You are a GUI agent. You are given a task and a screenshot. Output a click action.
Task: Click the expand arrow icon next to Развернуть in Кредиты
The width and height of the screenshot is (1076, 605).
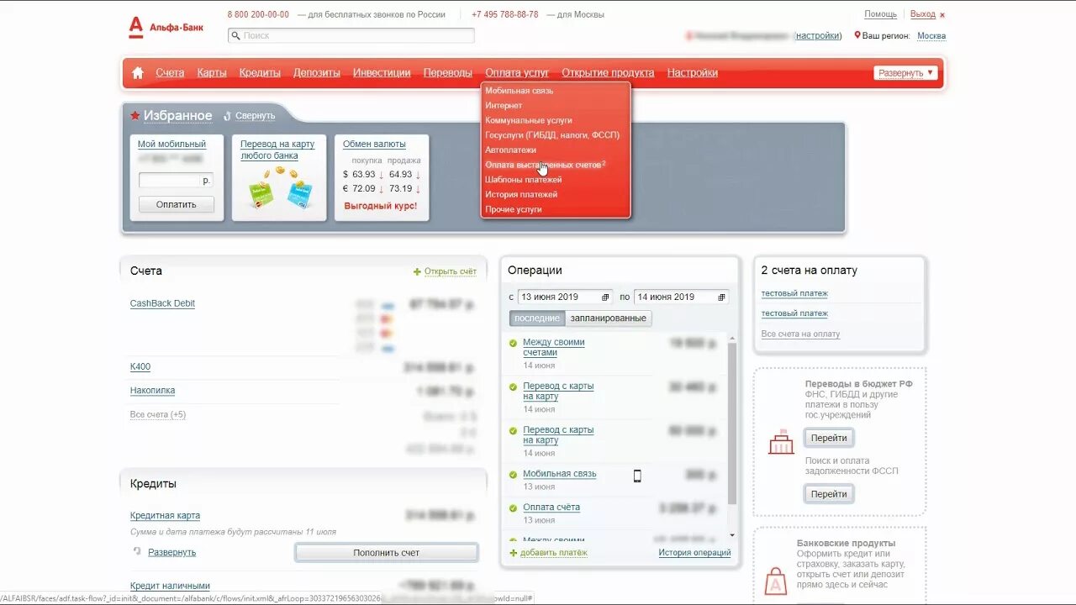tap(138, 551)
